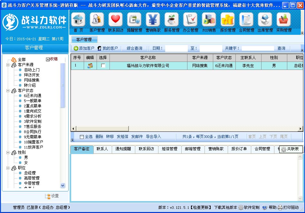Select 2重点跟单 in the tree
Screen dimensions: 305x213
click(x=33, y=106)
